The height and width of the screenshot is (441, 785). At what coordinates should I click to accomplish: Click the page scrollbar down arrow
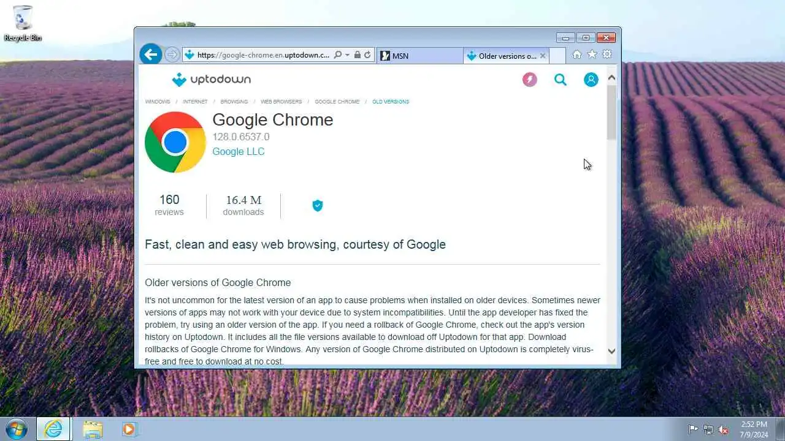[x=611, y=351]
